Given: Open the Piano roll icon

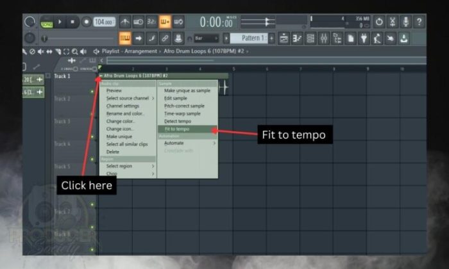Looking at the screenshot, I should click(297, 38).
